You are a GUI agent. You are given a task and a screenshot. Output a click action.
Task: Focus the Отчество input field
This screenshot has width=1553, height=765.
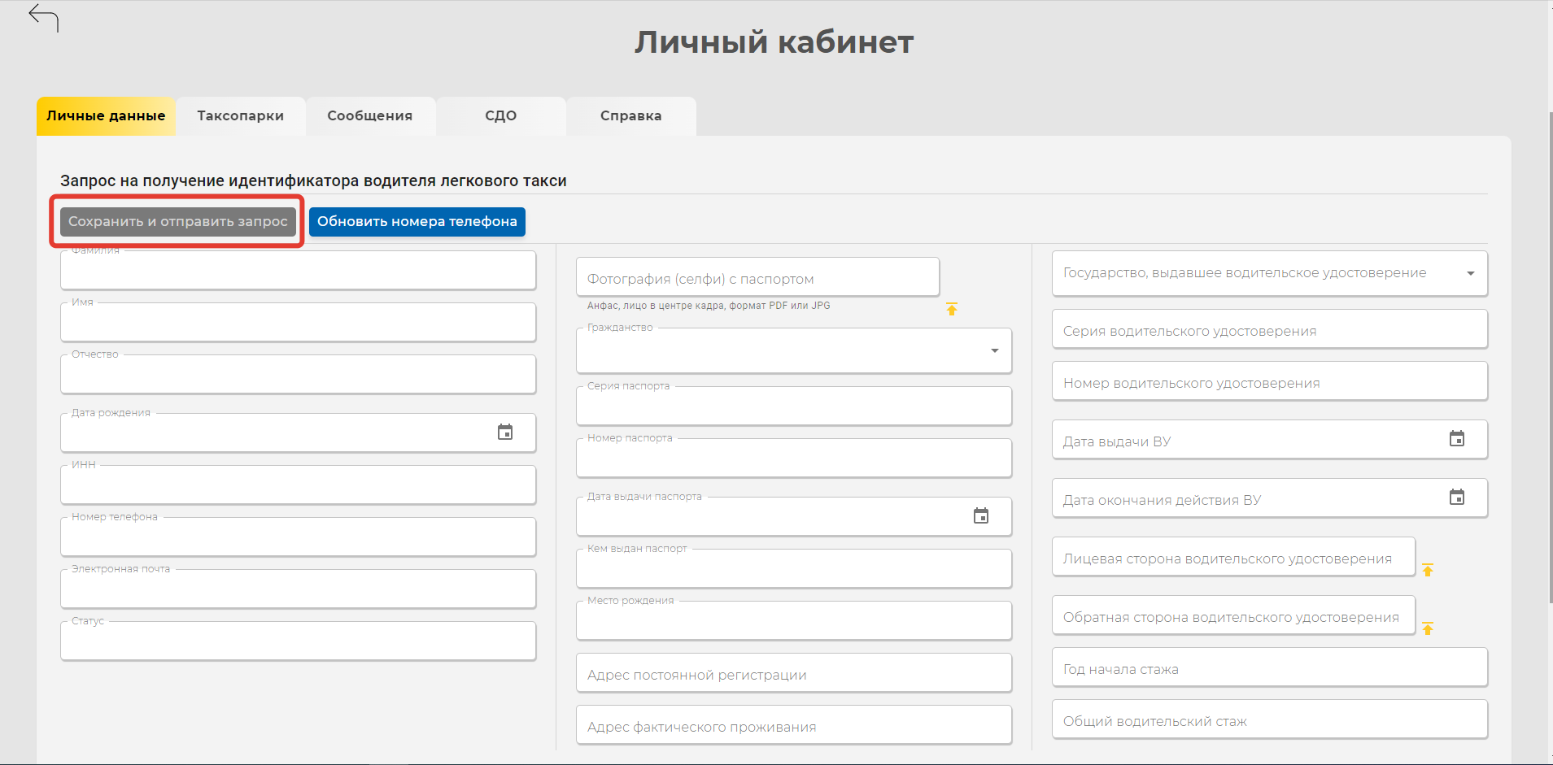(298, 374)
